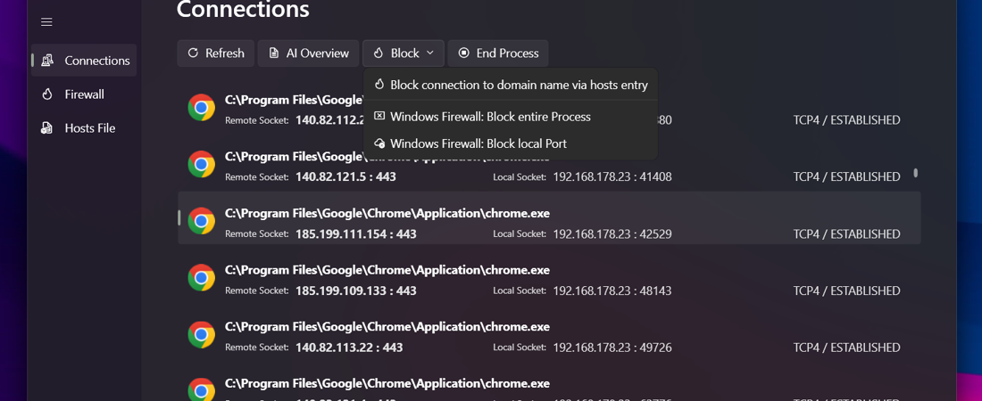Click the Chrome icon for 140.82.121.5 connection

point(201,164)
